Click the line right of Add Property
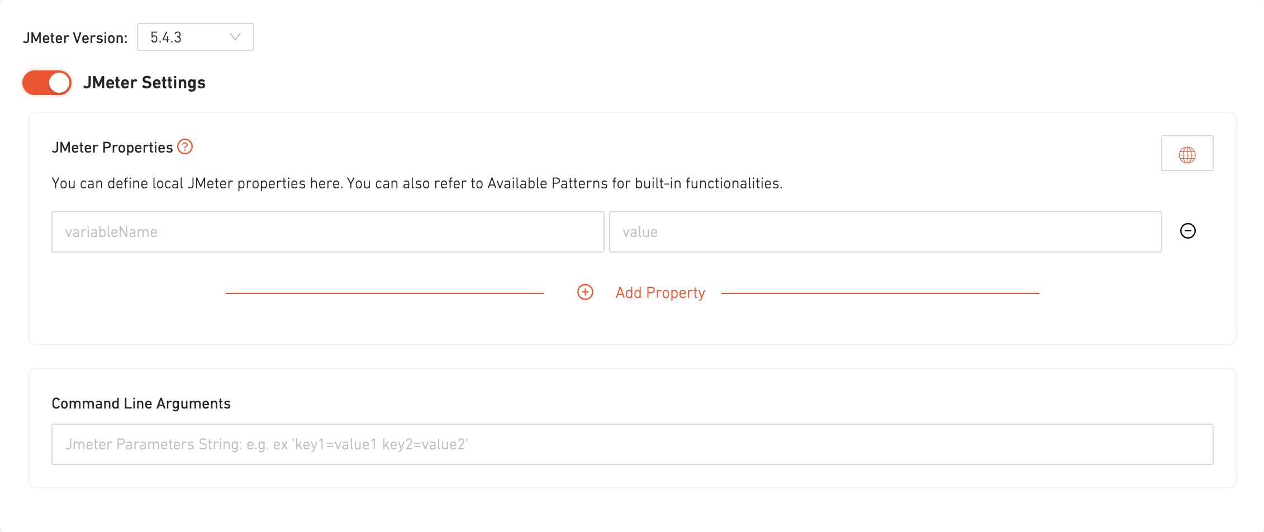Image resolution: width=1264 pixels, height=532 pixels. pos(880,293)
